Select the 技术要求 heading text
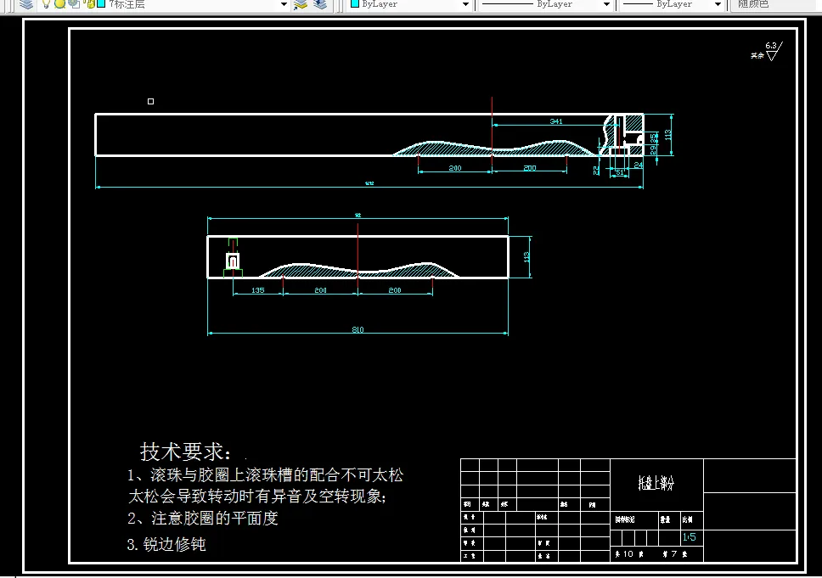The image size is (822, 578). coord(185,452)
